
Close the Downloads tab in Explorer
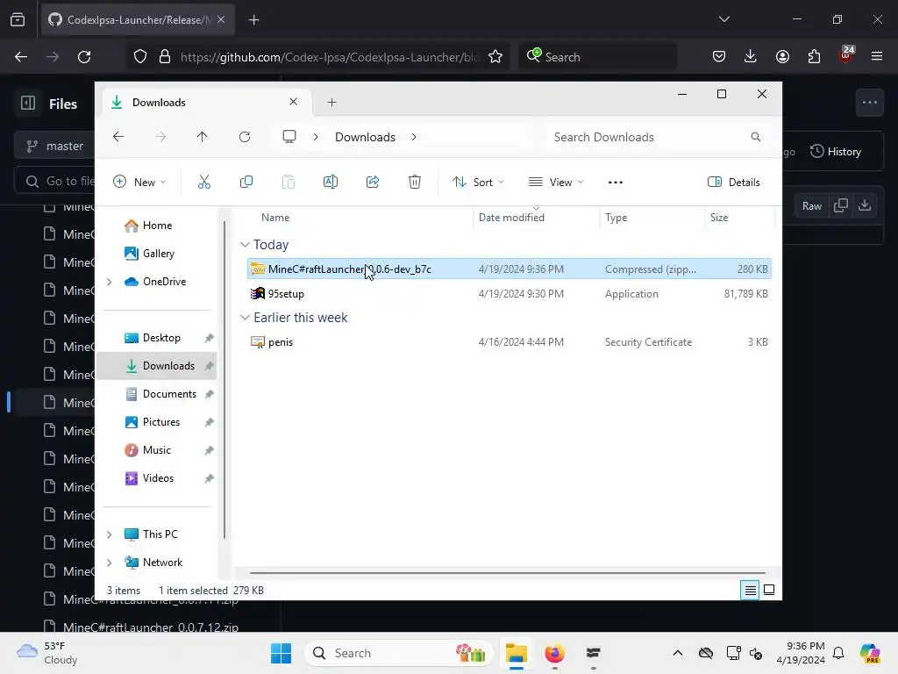click(293, 102)
